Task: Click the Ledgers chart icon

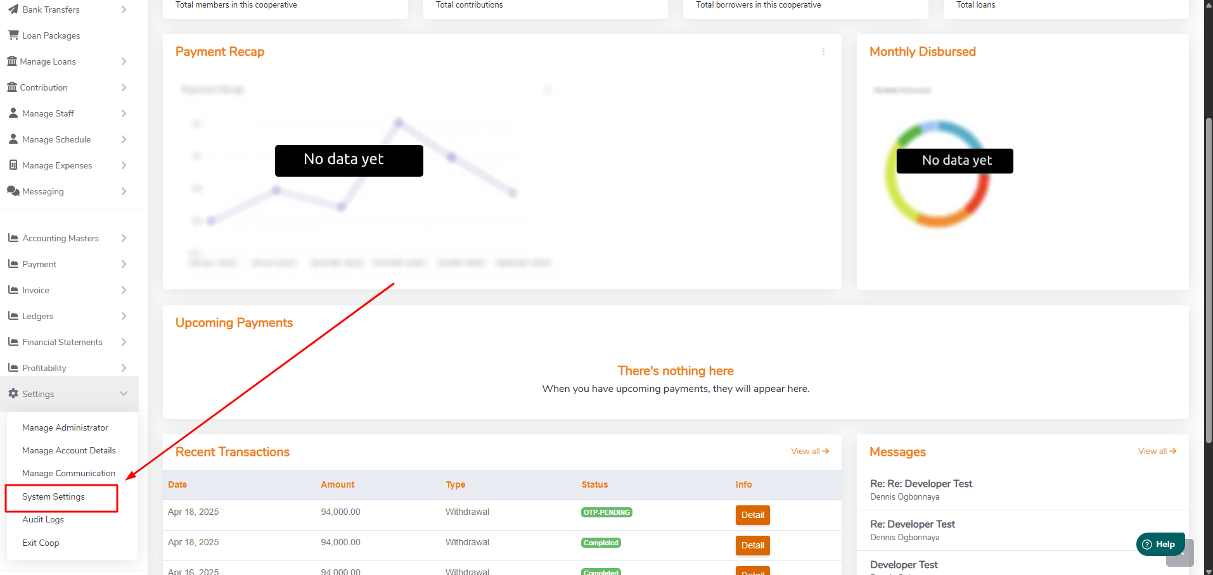Action: pos(13,316)
